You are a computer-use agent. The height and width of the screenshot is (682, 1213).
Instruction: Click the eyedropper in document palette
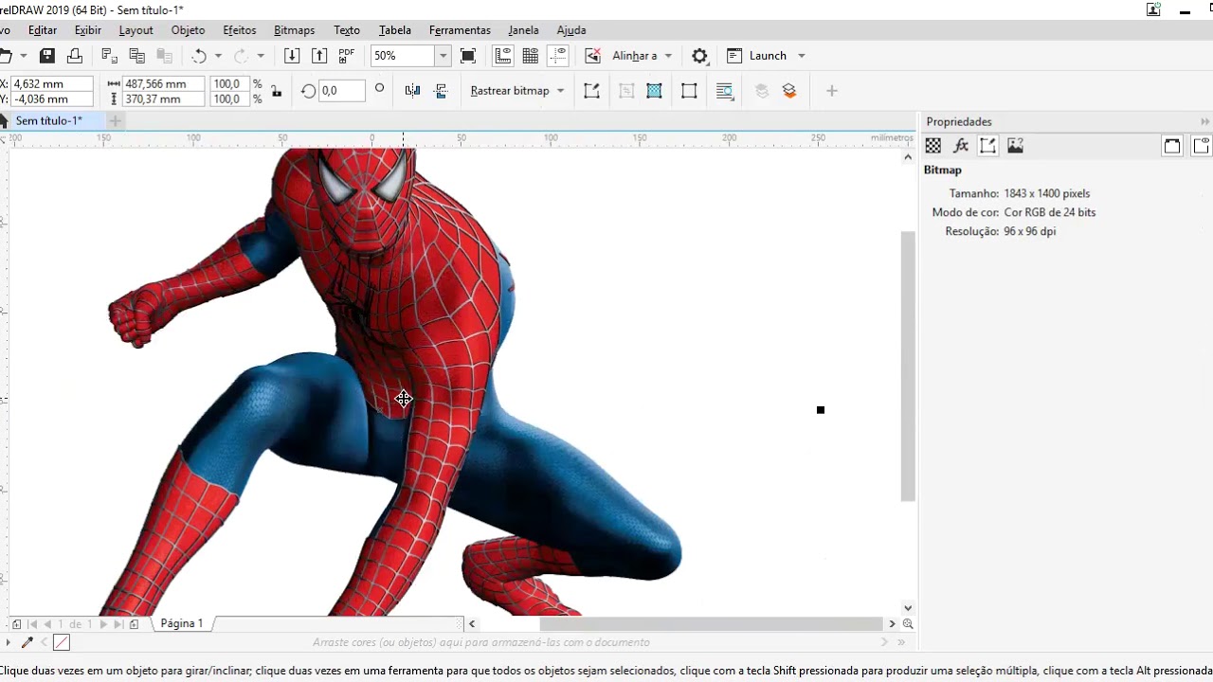pos(27,642)
